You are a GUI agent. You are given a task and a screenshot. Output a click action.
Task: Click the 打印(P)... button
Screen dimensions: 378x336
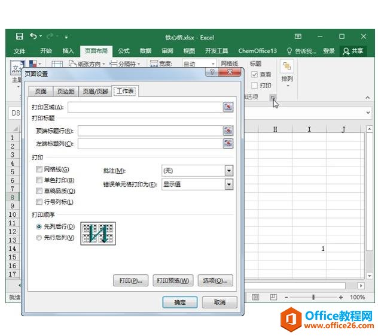coord(130,280)
